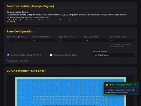Expand the 'See more' features text
Image resolution: width=141 pixels, height=106 pixels.
pyautogui.click(x=11, y=22)
